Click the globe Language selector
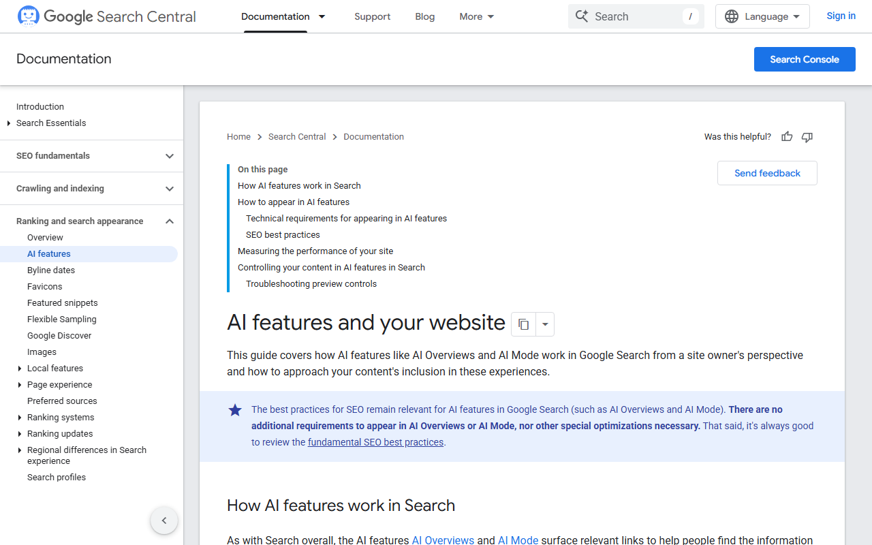 pos(762,16)
